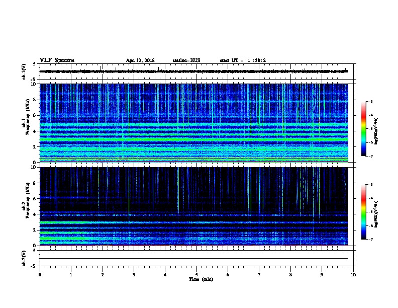Click the date "Apr. 12, 2018"
398x308 pixels.
tap(140, 60)
